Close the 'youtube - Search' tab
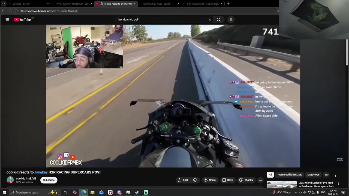The image size is (349, 196). 48,4
